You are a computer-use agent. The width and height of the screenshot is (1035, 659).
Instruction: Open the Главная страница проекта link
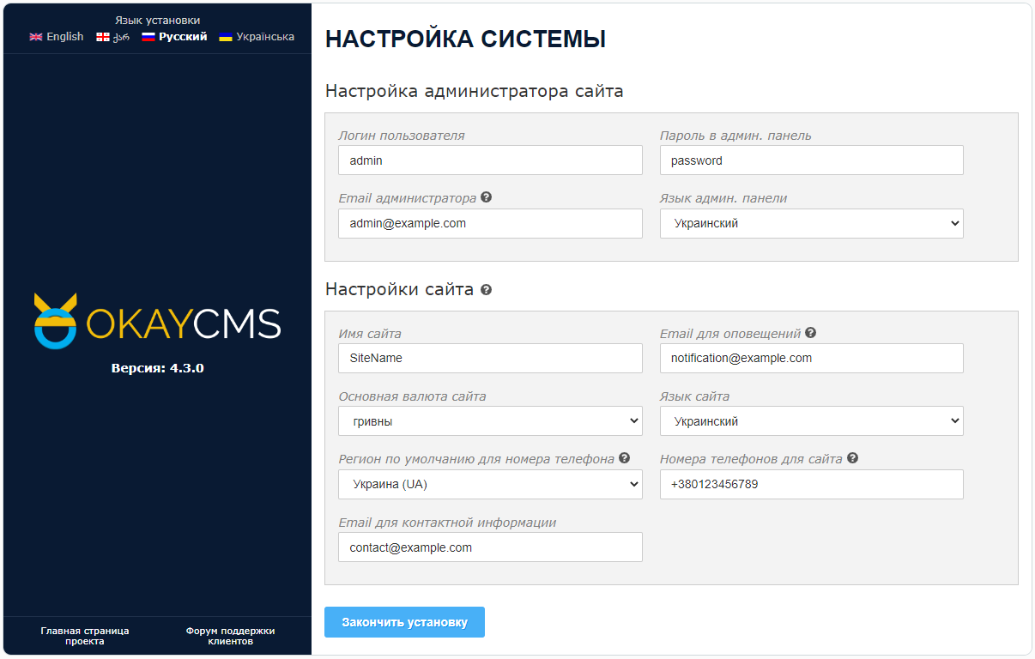coord(83,635)
